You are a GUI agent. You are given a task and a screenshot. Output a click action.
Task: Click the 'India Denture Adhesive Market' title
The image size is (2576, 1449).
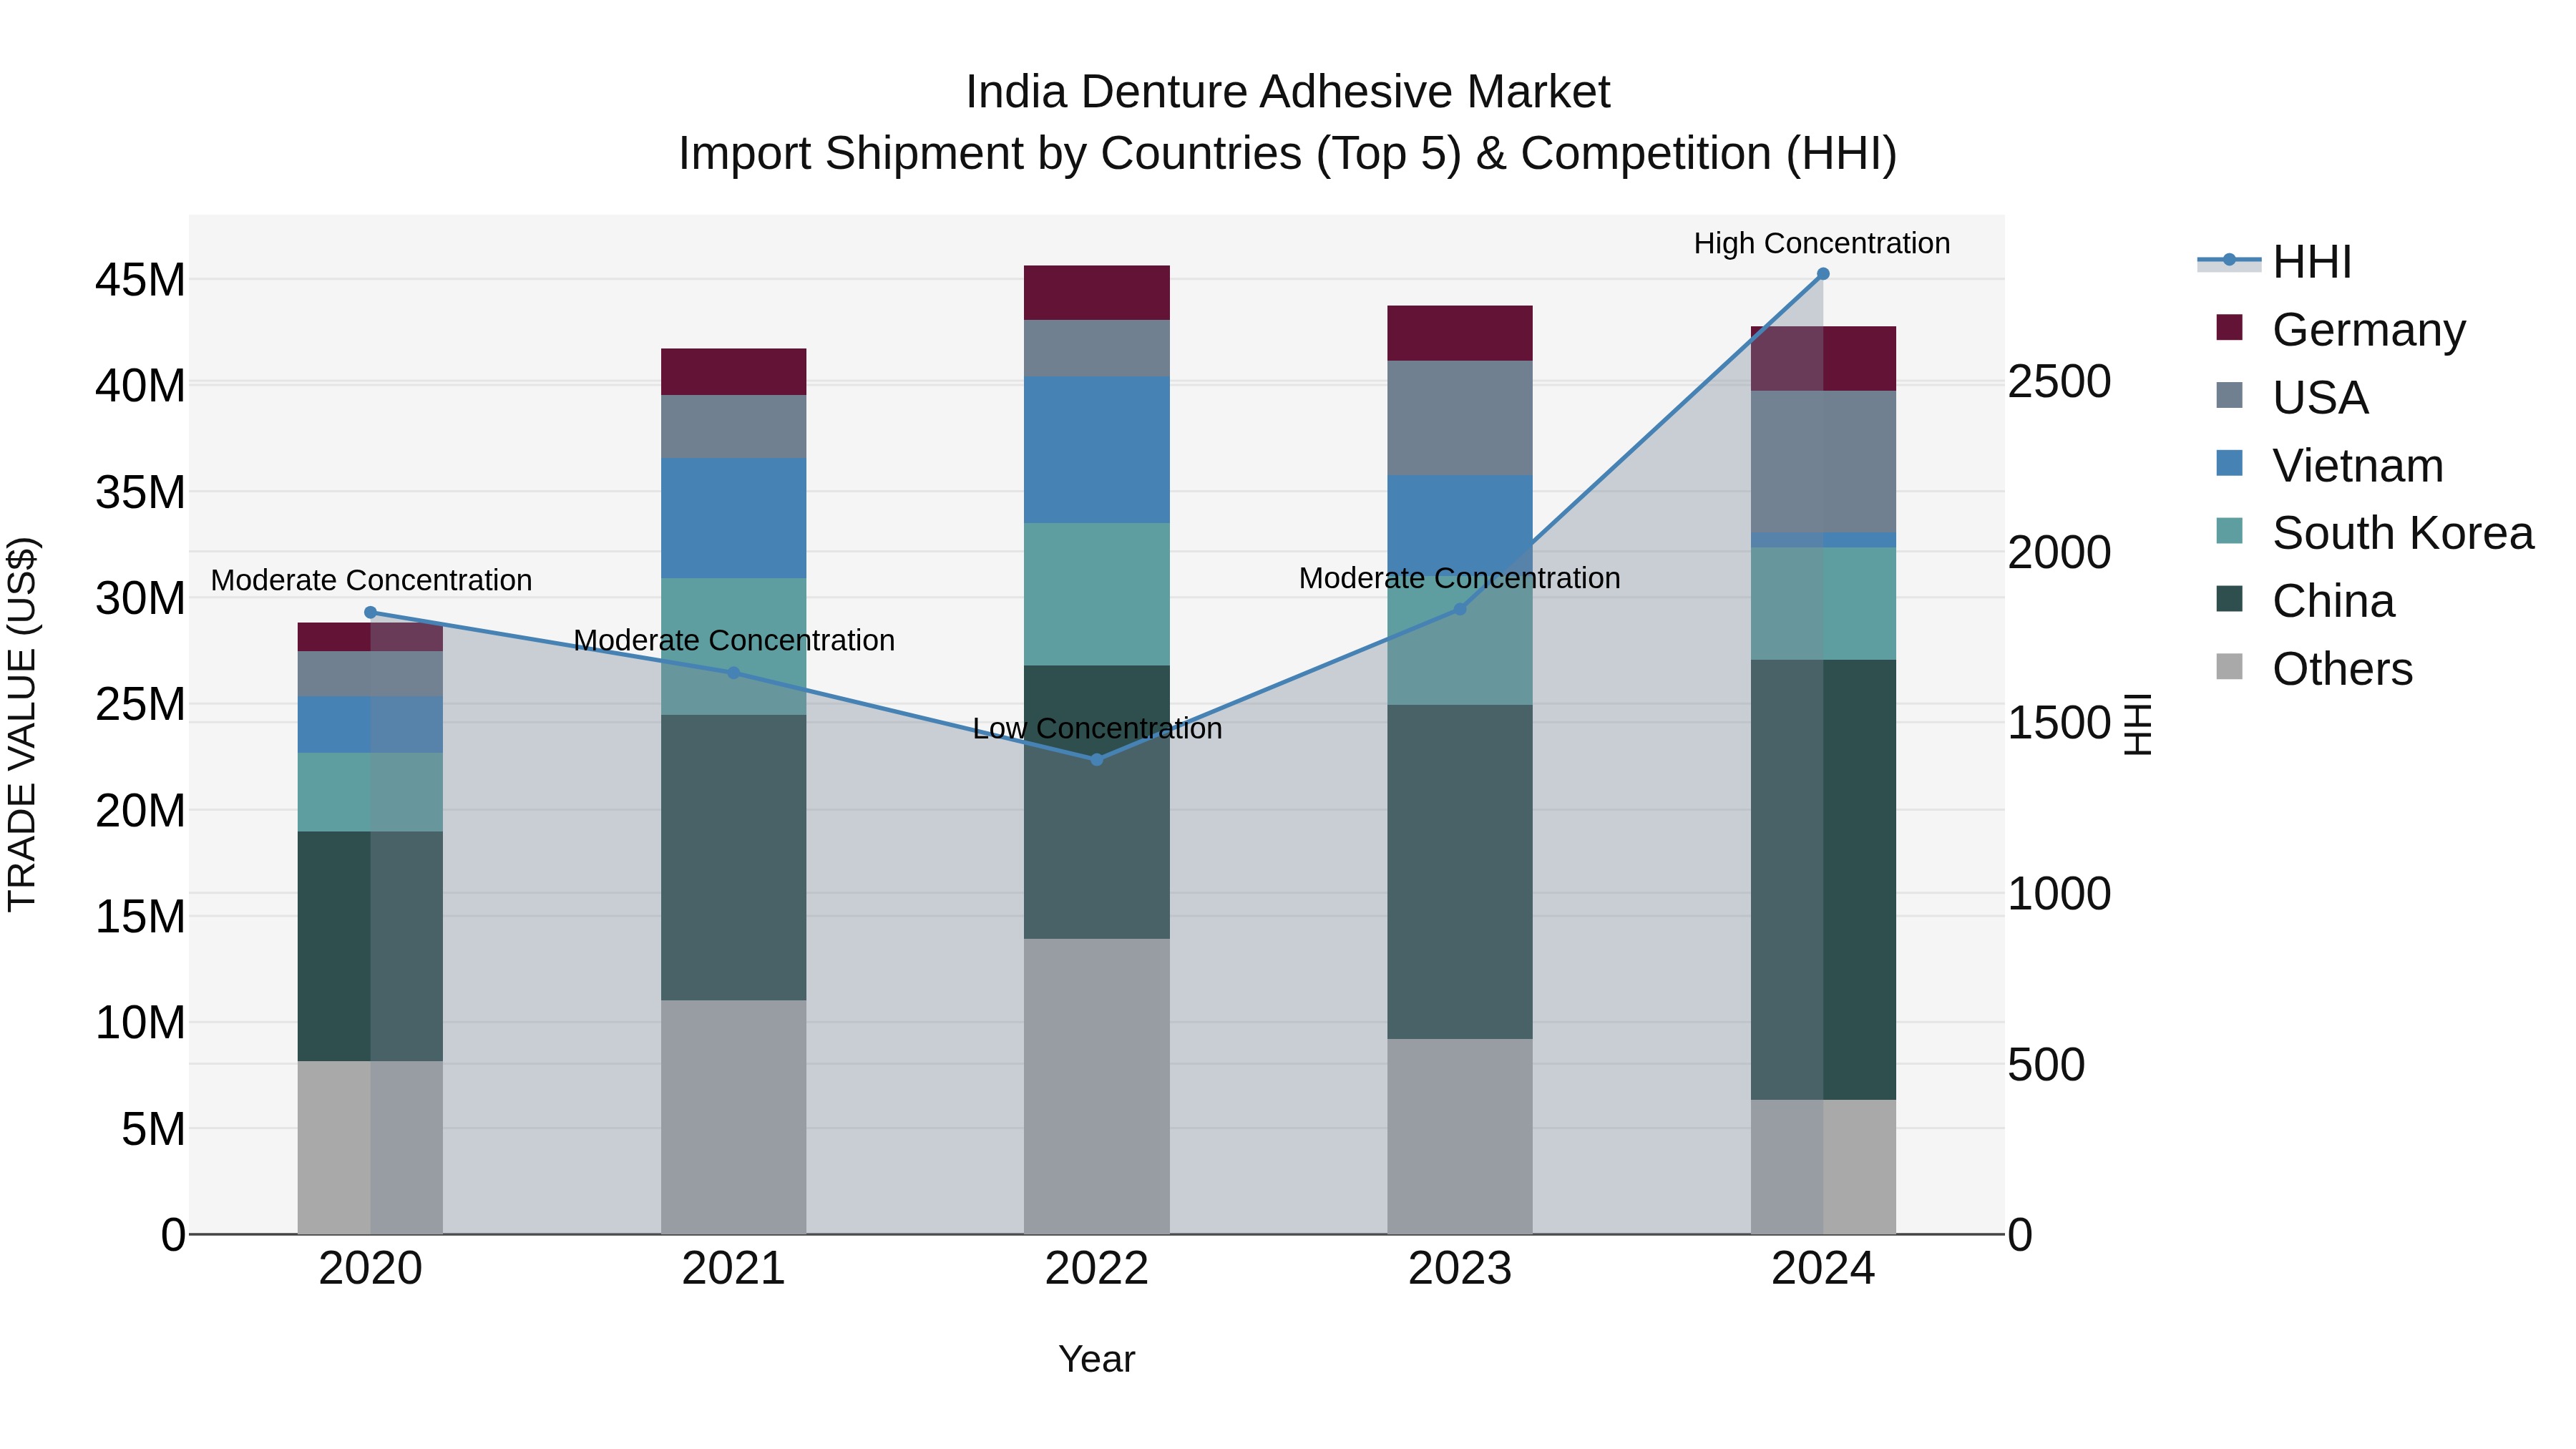click(1288, 92)
